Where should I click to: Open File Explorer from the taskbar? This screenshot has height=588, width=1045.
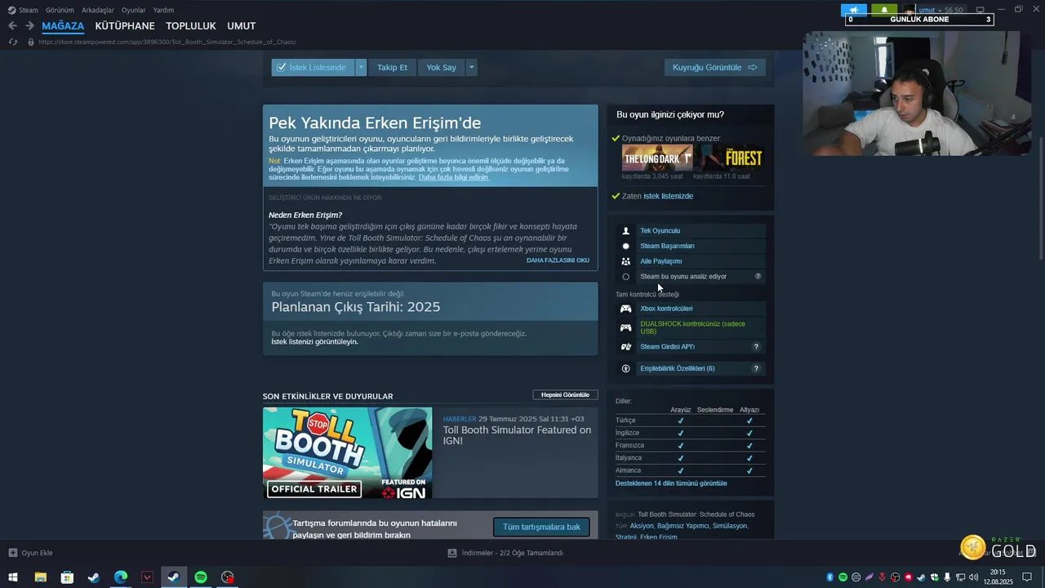point(40,577)
